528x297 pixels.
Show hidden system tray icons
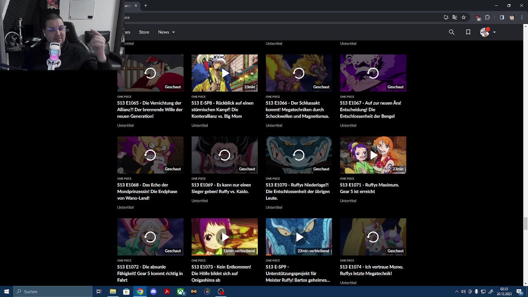click(x=457, y=292)
